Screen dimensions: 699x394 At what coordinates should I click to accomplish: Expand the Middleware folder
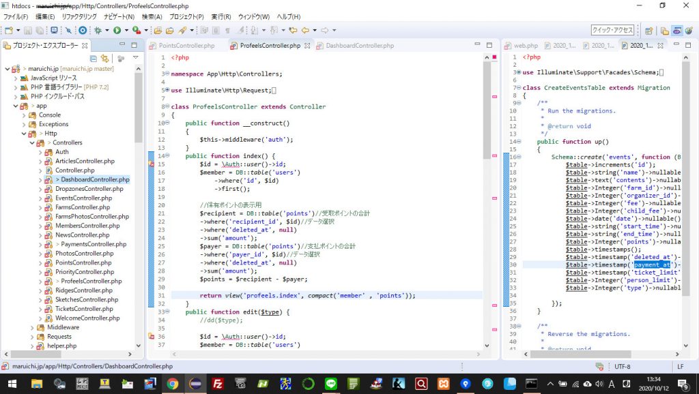tap(32, 327)
